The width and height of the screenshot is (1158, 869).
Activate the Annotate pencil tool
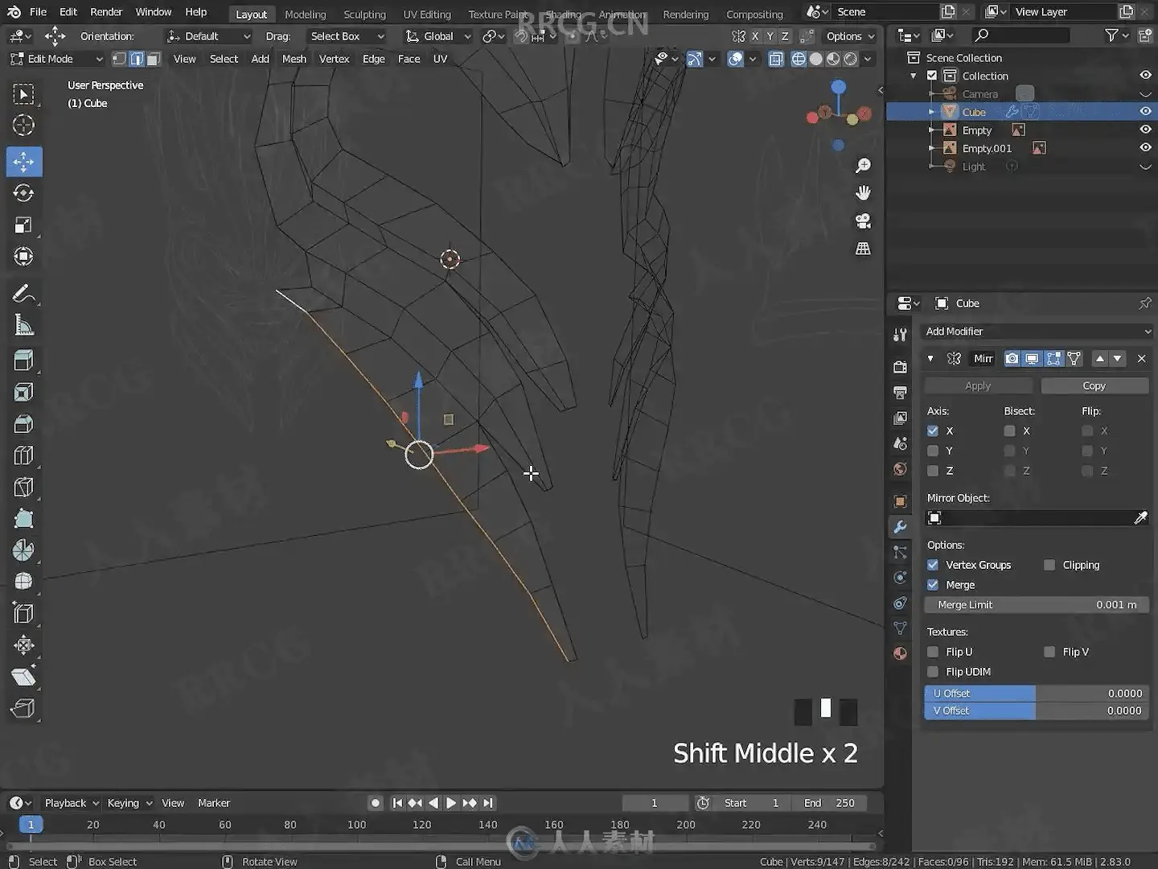click(x=23, y=294)
